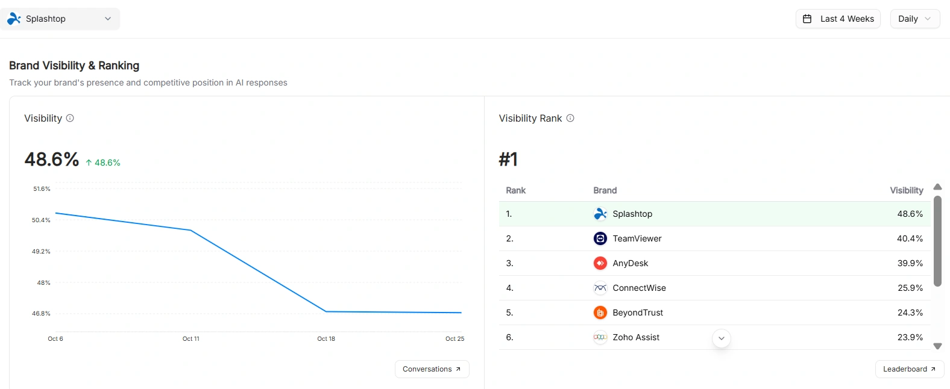Click the 24.3% visibility value for BeyondTrust
This screenshot has height=389, width=950.
pos(910,313)
